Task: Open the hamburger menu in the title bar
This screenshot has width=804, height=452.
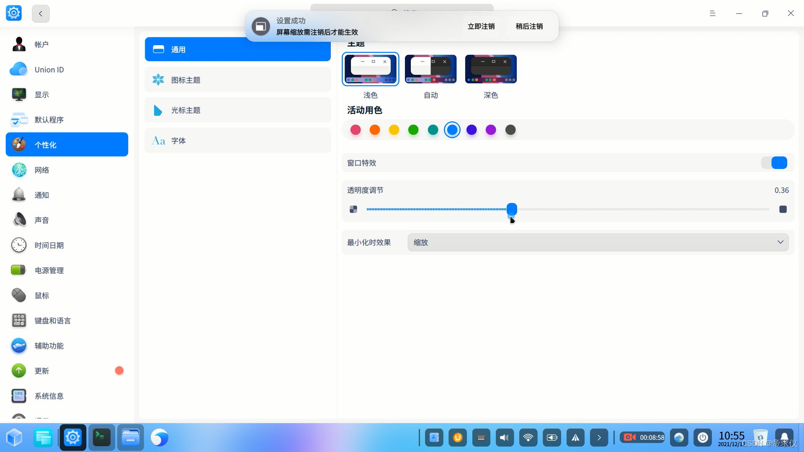Action: pos(712,13)
